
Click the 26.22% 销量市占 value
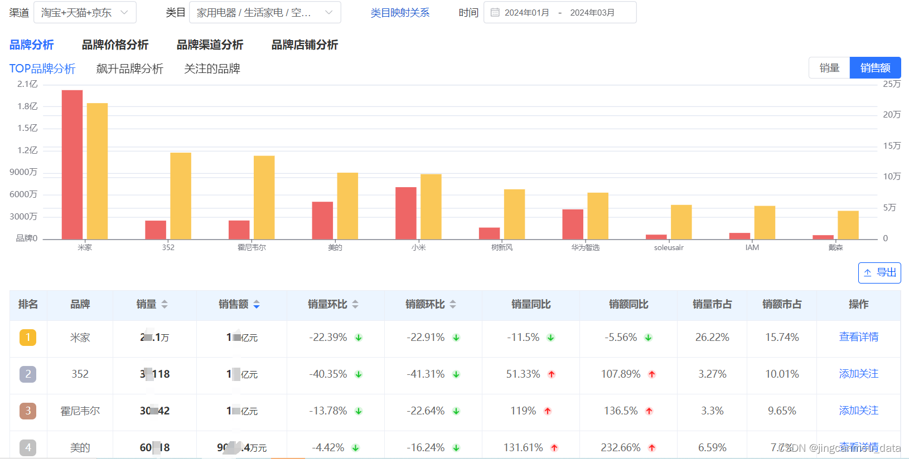(712, 338)
